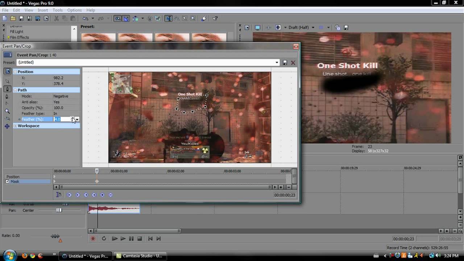Click the First Keyframe button
Screen dimensions: 464x261
[69, 195]
